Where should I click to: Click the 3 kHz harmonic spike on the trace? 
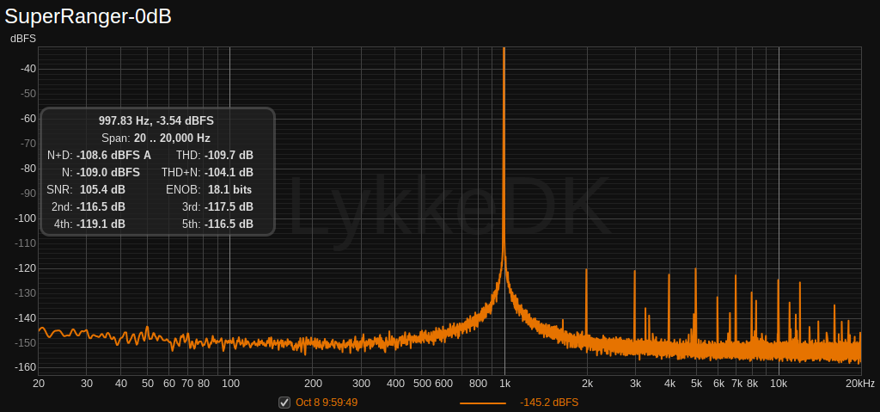click(635, 304)
